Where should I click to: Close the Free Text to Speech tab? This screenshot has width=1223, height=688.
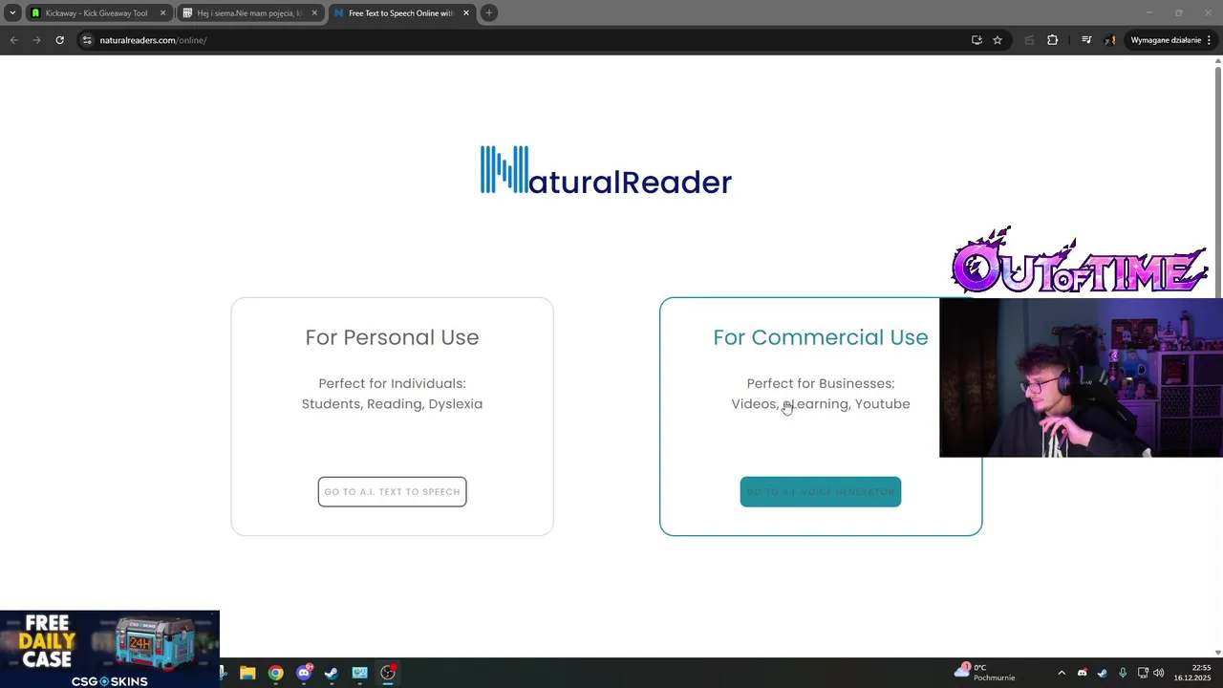click(x=466, y=13)
